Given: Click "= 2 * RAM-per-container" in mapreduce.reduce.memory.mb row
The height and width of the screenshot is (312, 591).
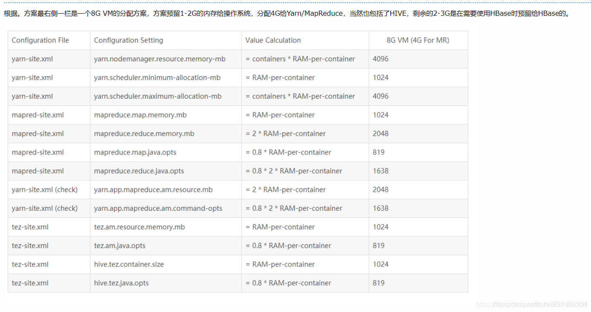Looking at the screenshot, I should tap(286, 134).
